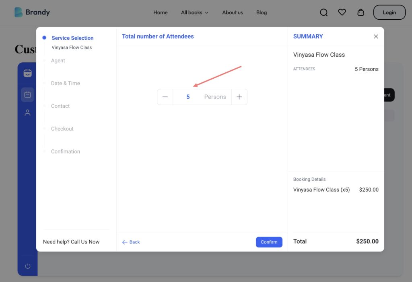Select the Contact step

(60, 106)
